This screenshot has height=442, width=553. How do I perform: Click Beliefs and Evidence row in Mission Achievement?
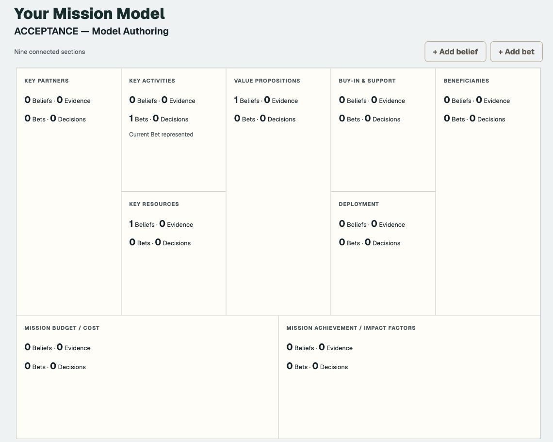[x=320, y=347]
